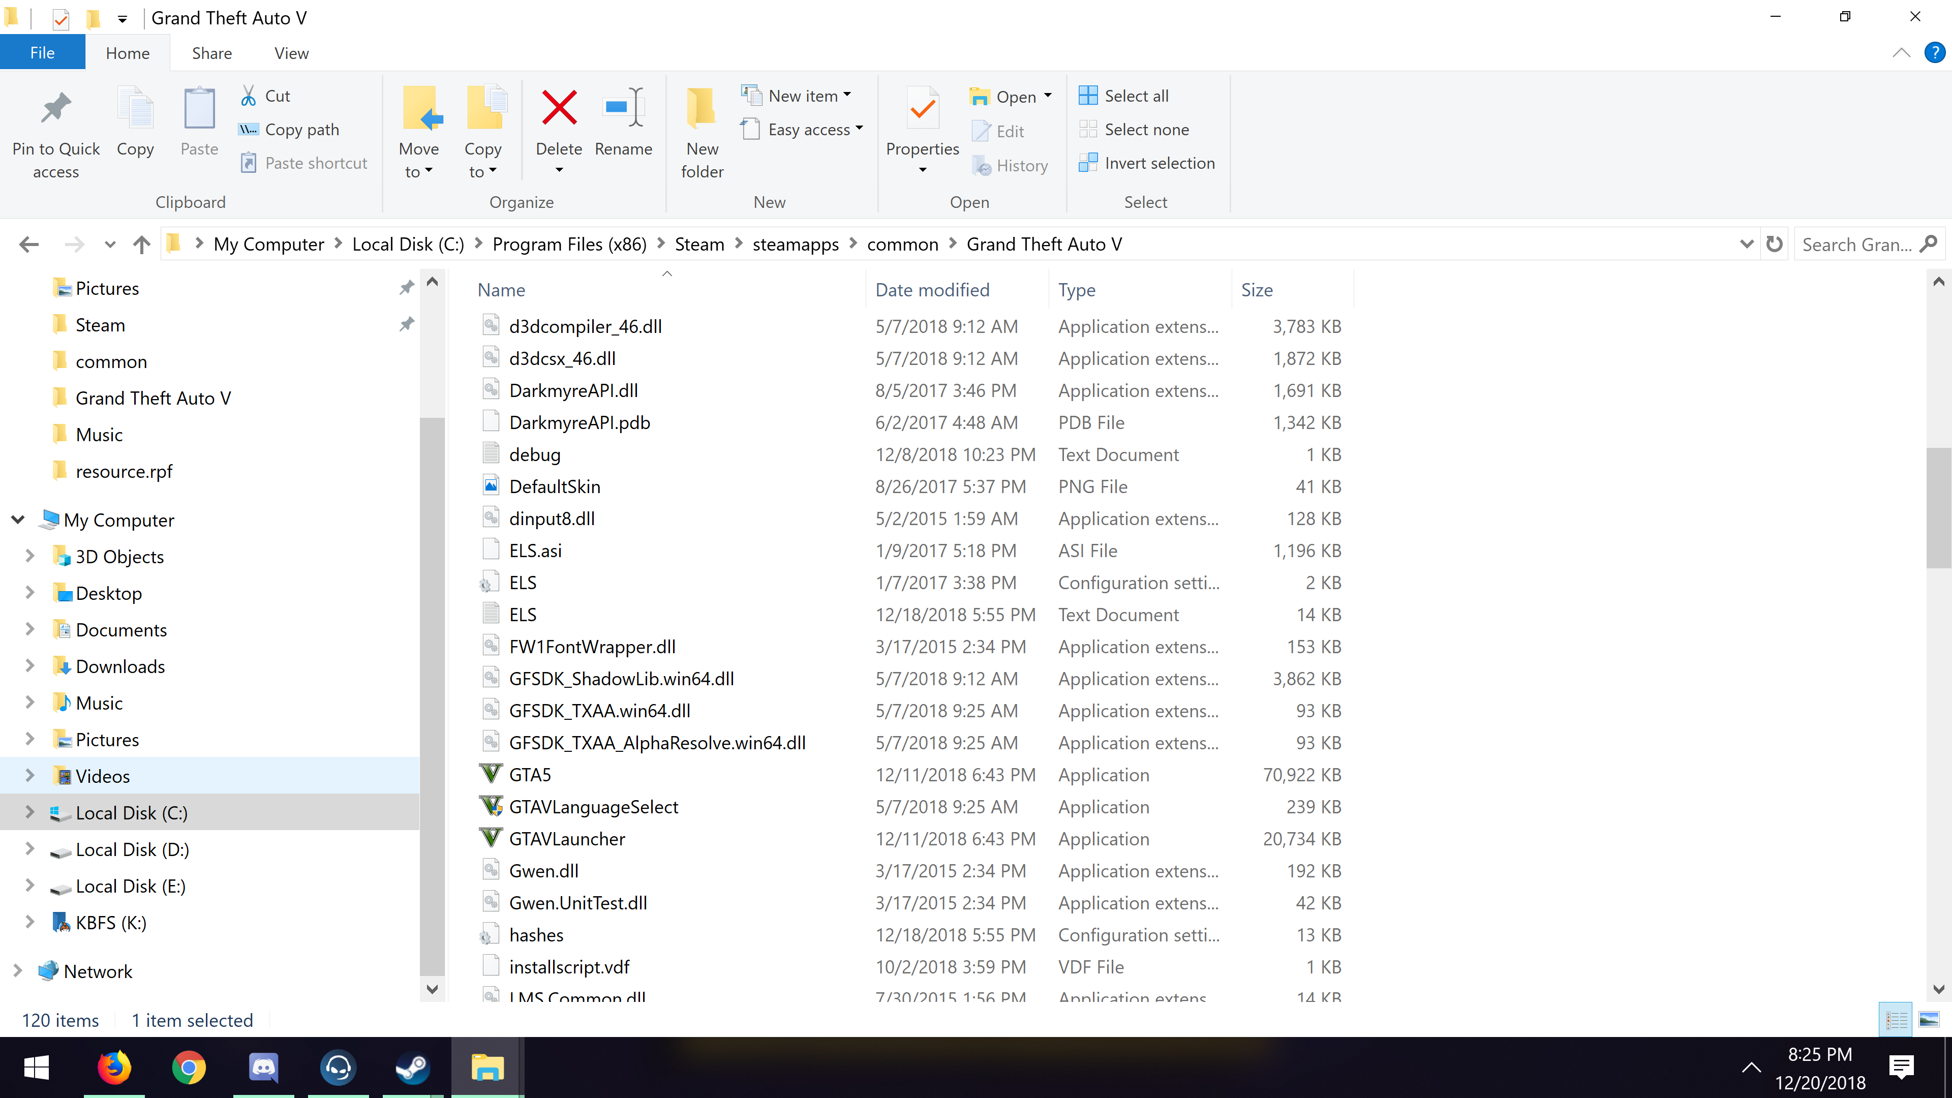
Task: Sort files by Date modified column
Action: (x=932, y=289)
